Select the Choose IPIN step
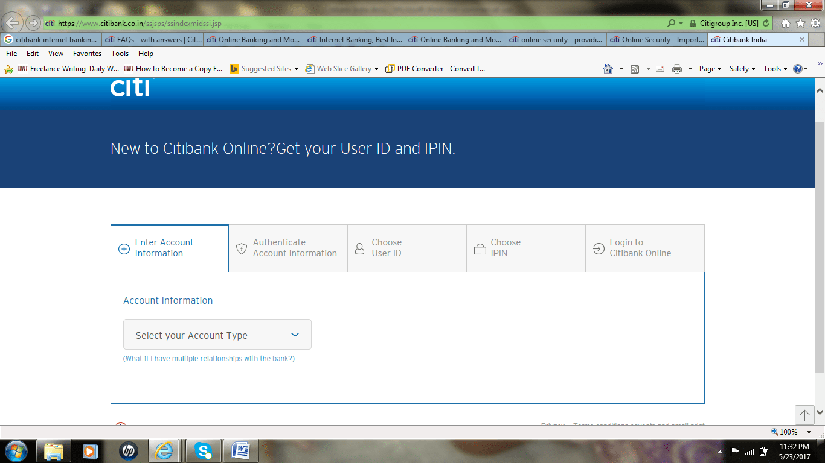The width and height of the screenshot is (825, 463). pos(526,248)
